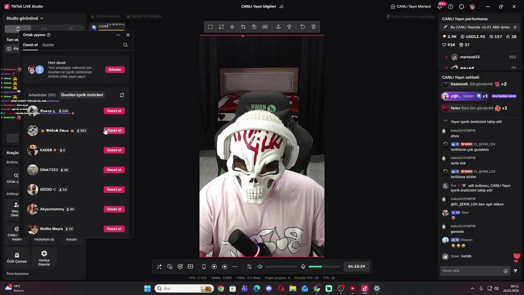The width and height of the screenshot is (524, 295).
Task: Open notifications bell with 99+ badge
Action: [x=440, y=7]
